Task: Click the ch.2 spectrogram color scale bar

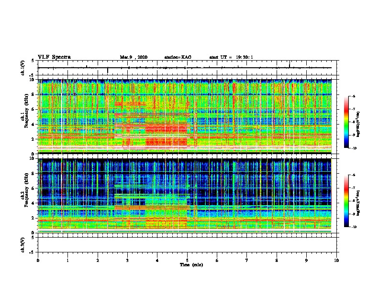Action: (x=346, y=201)
